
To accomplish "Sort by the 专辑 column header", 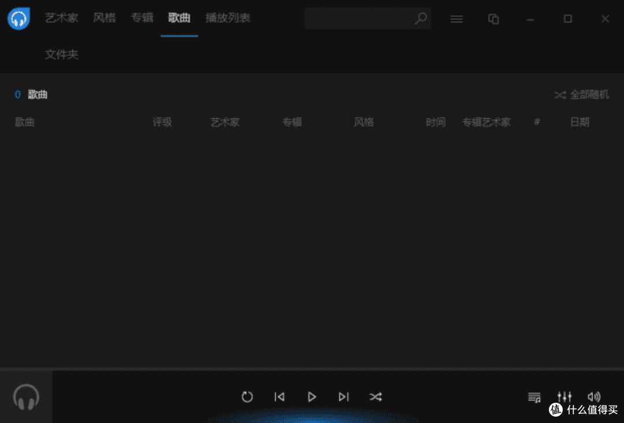I will [292, 122].
